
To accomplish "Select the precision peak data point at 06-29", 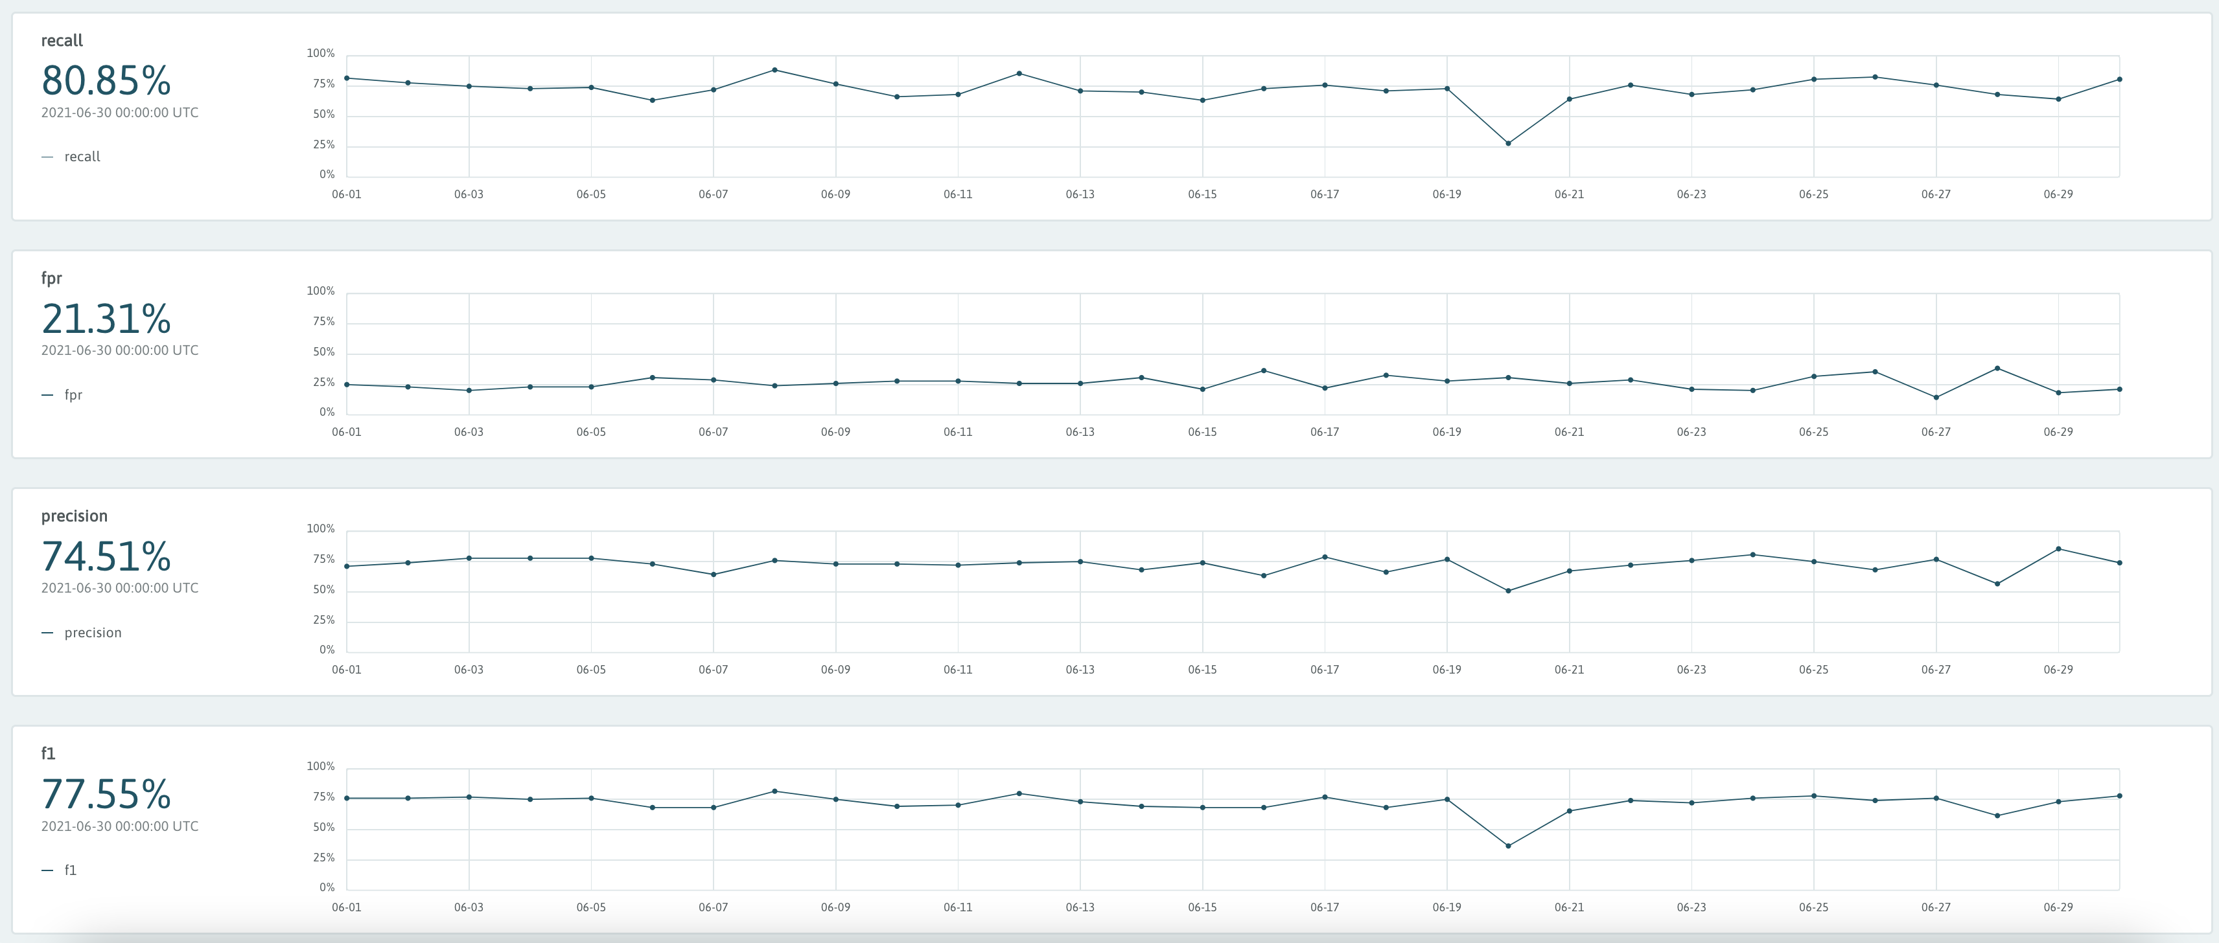I will click(2058, 549).
